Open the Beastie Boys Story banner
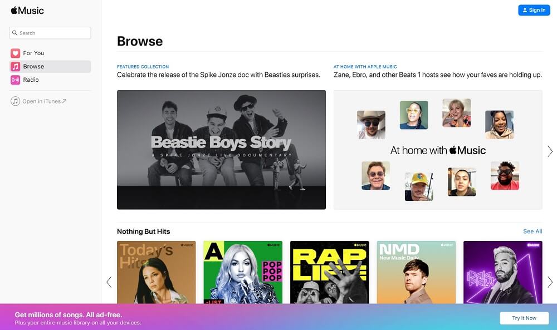Viewport: 557px width, 330px height. 221,150
